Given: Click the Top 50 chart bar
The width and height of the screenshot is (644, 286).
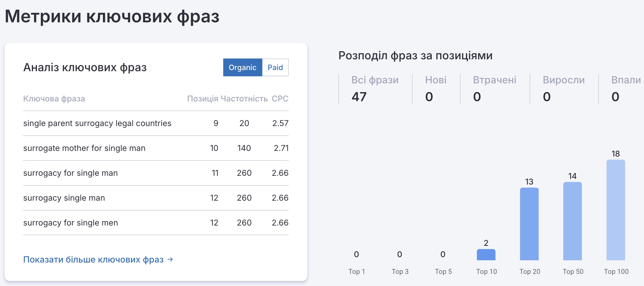Looking at the screenshot, I should (x=572, y=221).
